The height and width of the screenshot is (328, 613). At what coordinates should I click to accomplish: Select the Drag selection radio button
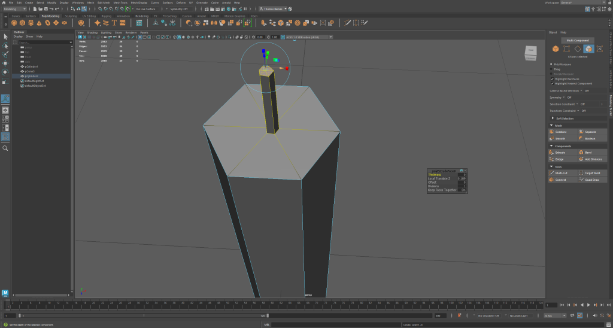pos(552,69)
